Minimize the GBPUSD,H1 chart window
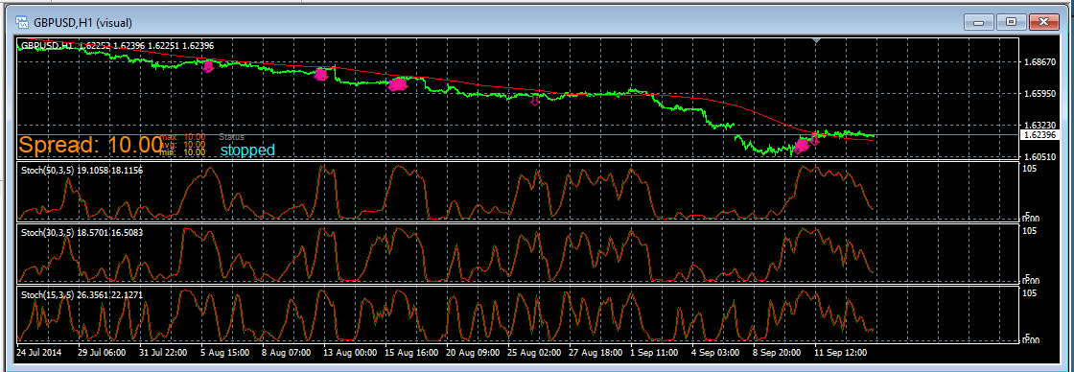 click(x=979, y=23)
